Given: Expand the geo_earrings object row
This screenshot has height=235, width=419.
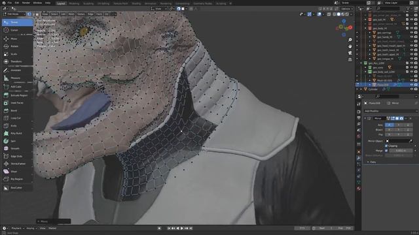Looking at the screenshot, I should click(x=370, y=33).
